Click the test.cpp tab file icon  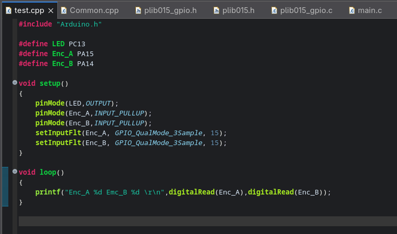coord(8,10)
